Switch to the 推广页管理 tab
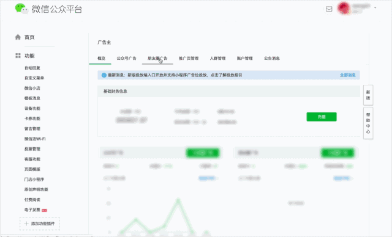Image resolution: width=392 pixels, height=237 pixels. 189,58
